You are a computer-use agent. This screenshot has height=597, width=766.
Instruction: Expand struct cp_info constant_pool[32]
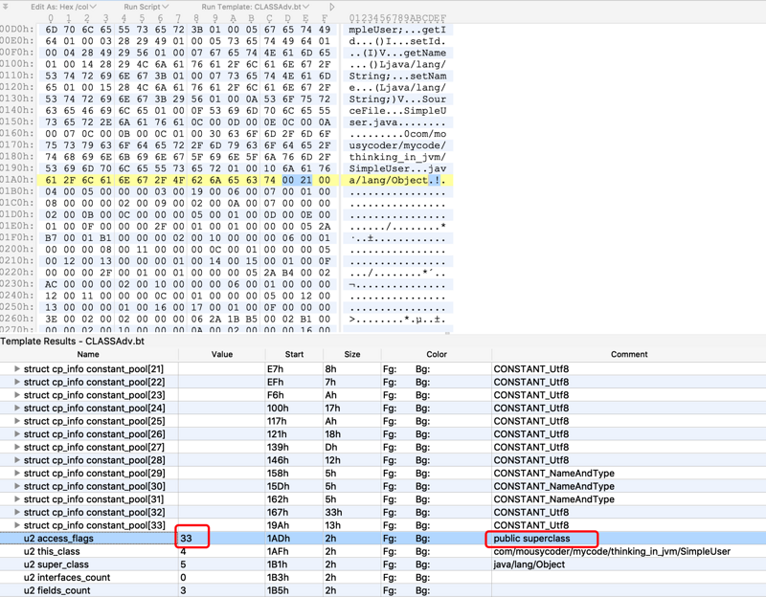[x=17, y=512]
